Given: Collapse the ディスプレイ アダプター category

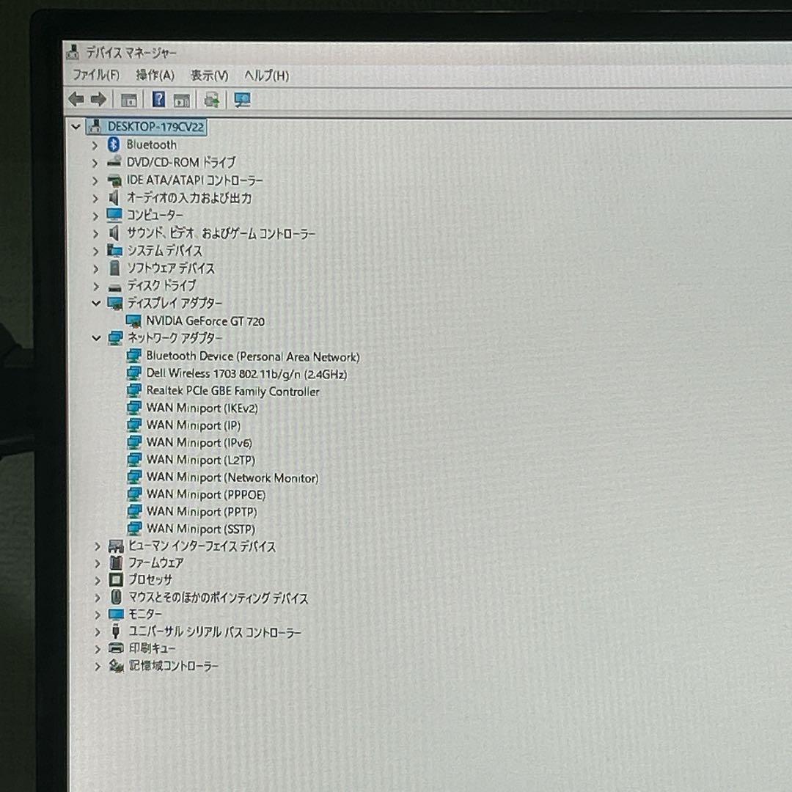Looking at the screenshot, I should (x=96, y=303).
